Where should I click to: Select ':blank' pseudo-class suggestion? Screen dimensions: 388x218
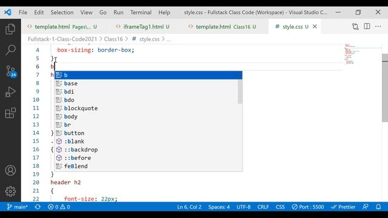click(x=148, y=141)
